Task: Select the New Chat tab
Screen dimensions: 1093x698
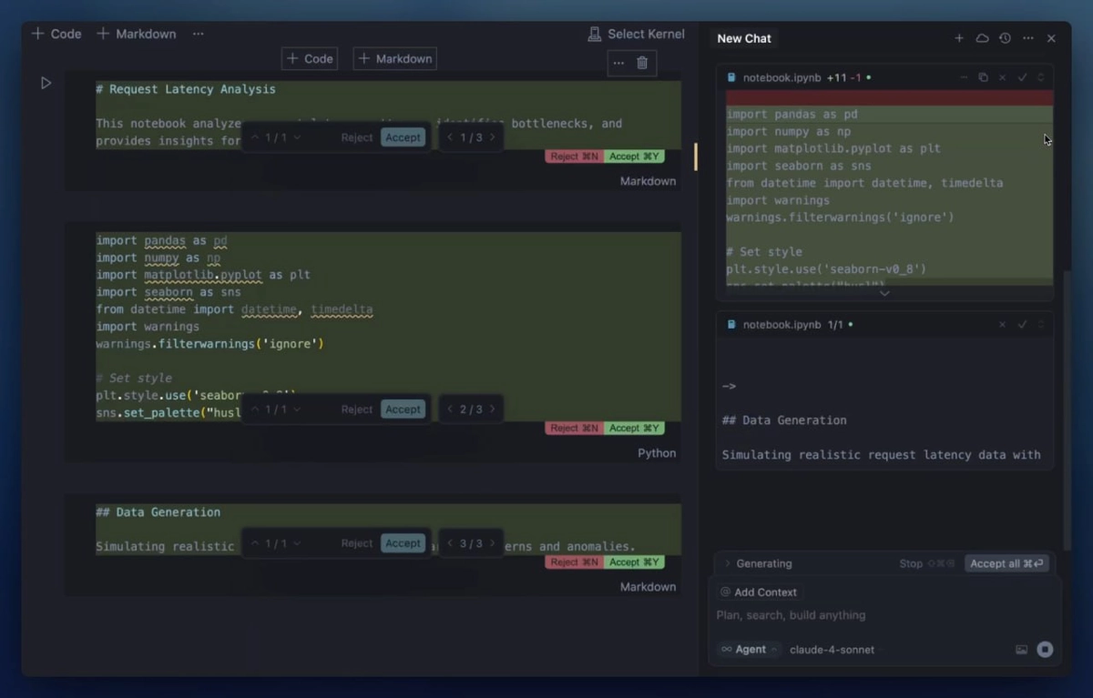Action: tap(744, 38)
